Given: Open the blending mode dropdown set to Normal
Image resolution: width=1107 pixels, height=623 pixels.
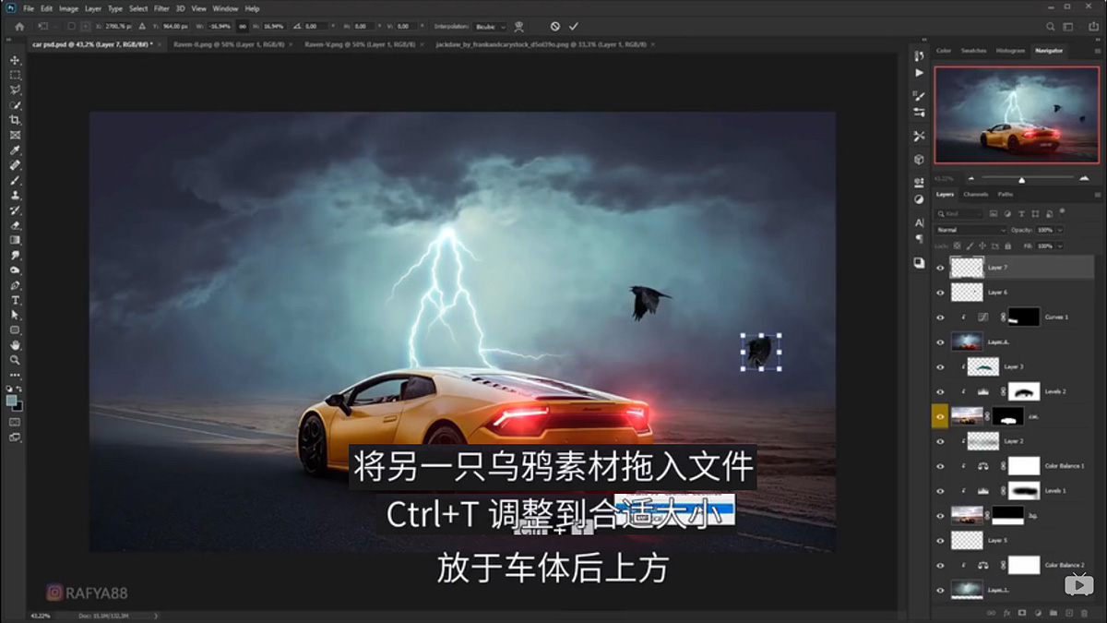Looking at the screenshot, I should tap(969, 230).
